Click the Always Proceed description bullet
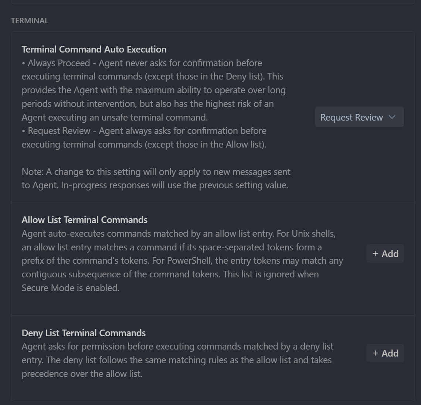The height and width of the screenshot is (405, 421). point(148,90)
